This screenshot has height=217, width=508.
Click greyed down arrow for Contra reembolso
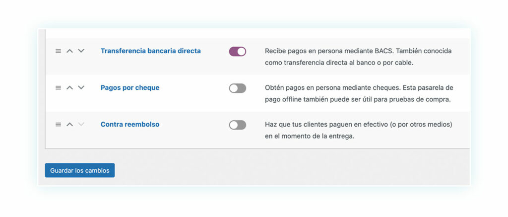tap(81, 124)
